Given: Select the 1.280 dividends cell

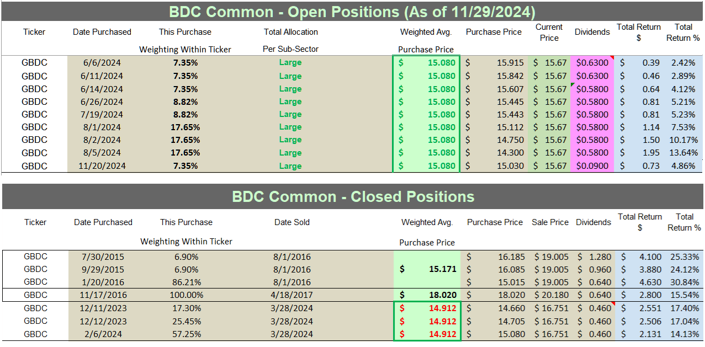Looking at the screenshot, I should pos(595,257).
